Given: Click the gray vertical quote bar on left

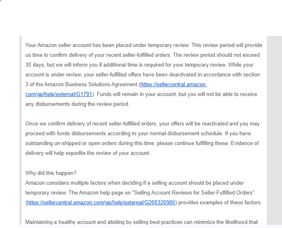Looking at the screenshot, I should [x=20, y=130].
